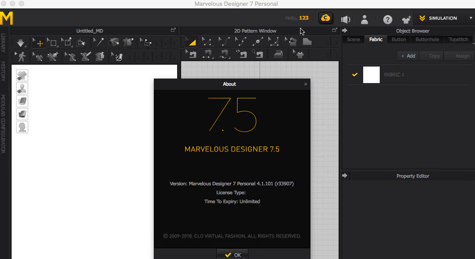Select the single pin needle tool
Image resolution: width=475 pixels, height=259 pixels.
click(x=99, y=42)
